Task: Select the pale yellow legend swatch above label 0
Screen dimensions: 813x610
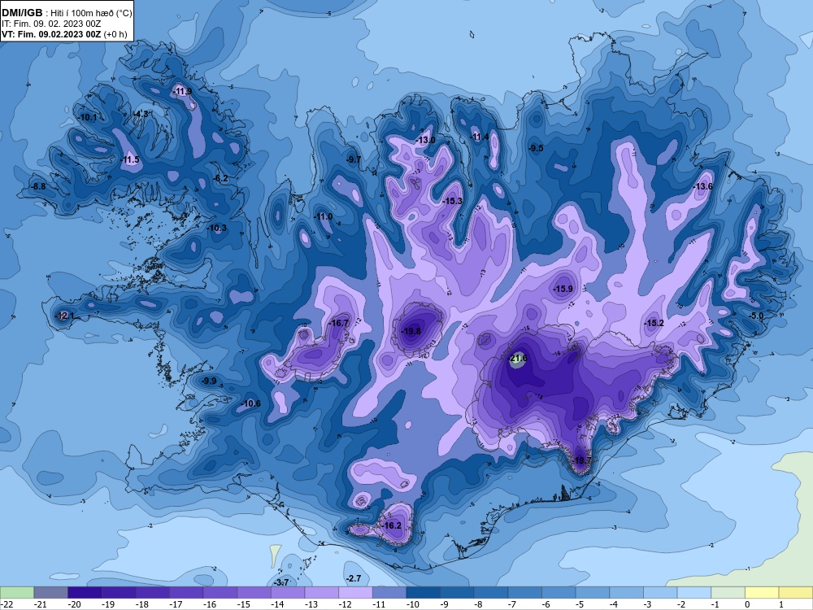Action: point(762,592)
